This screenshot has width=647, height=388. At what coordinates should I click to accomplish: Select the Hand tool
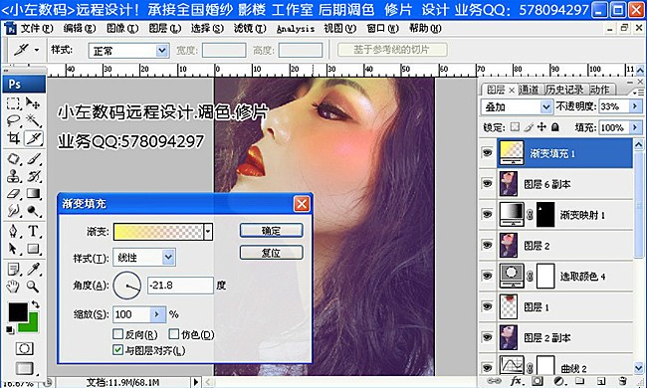pyautogui.click(x=13, y=286)
